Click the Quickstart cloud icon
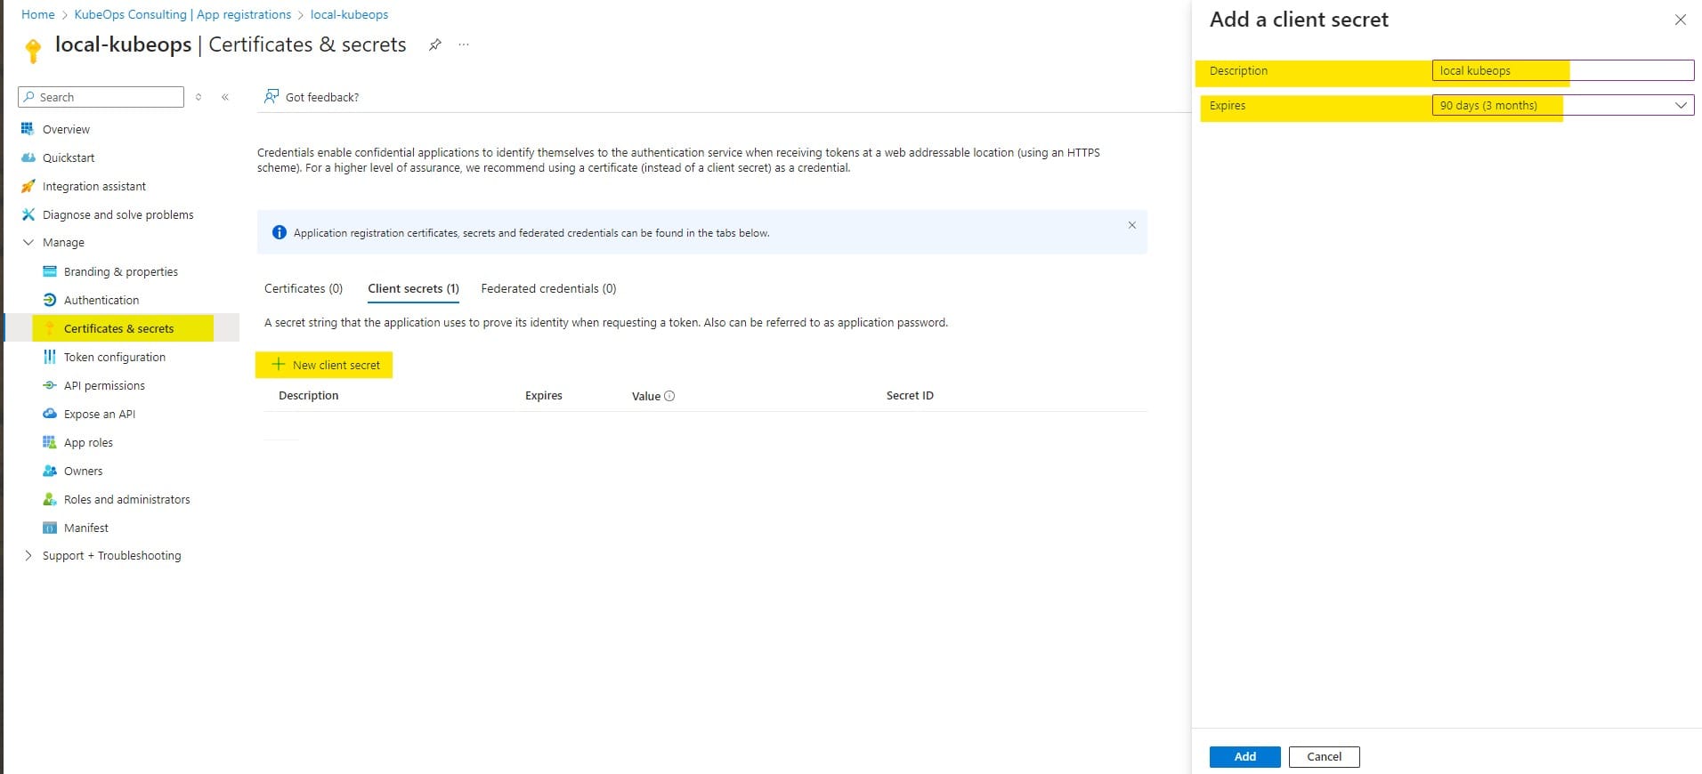1702x774 pixels. click(x=28, y=157)
